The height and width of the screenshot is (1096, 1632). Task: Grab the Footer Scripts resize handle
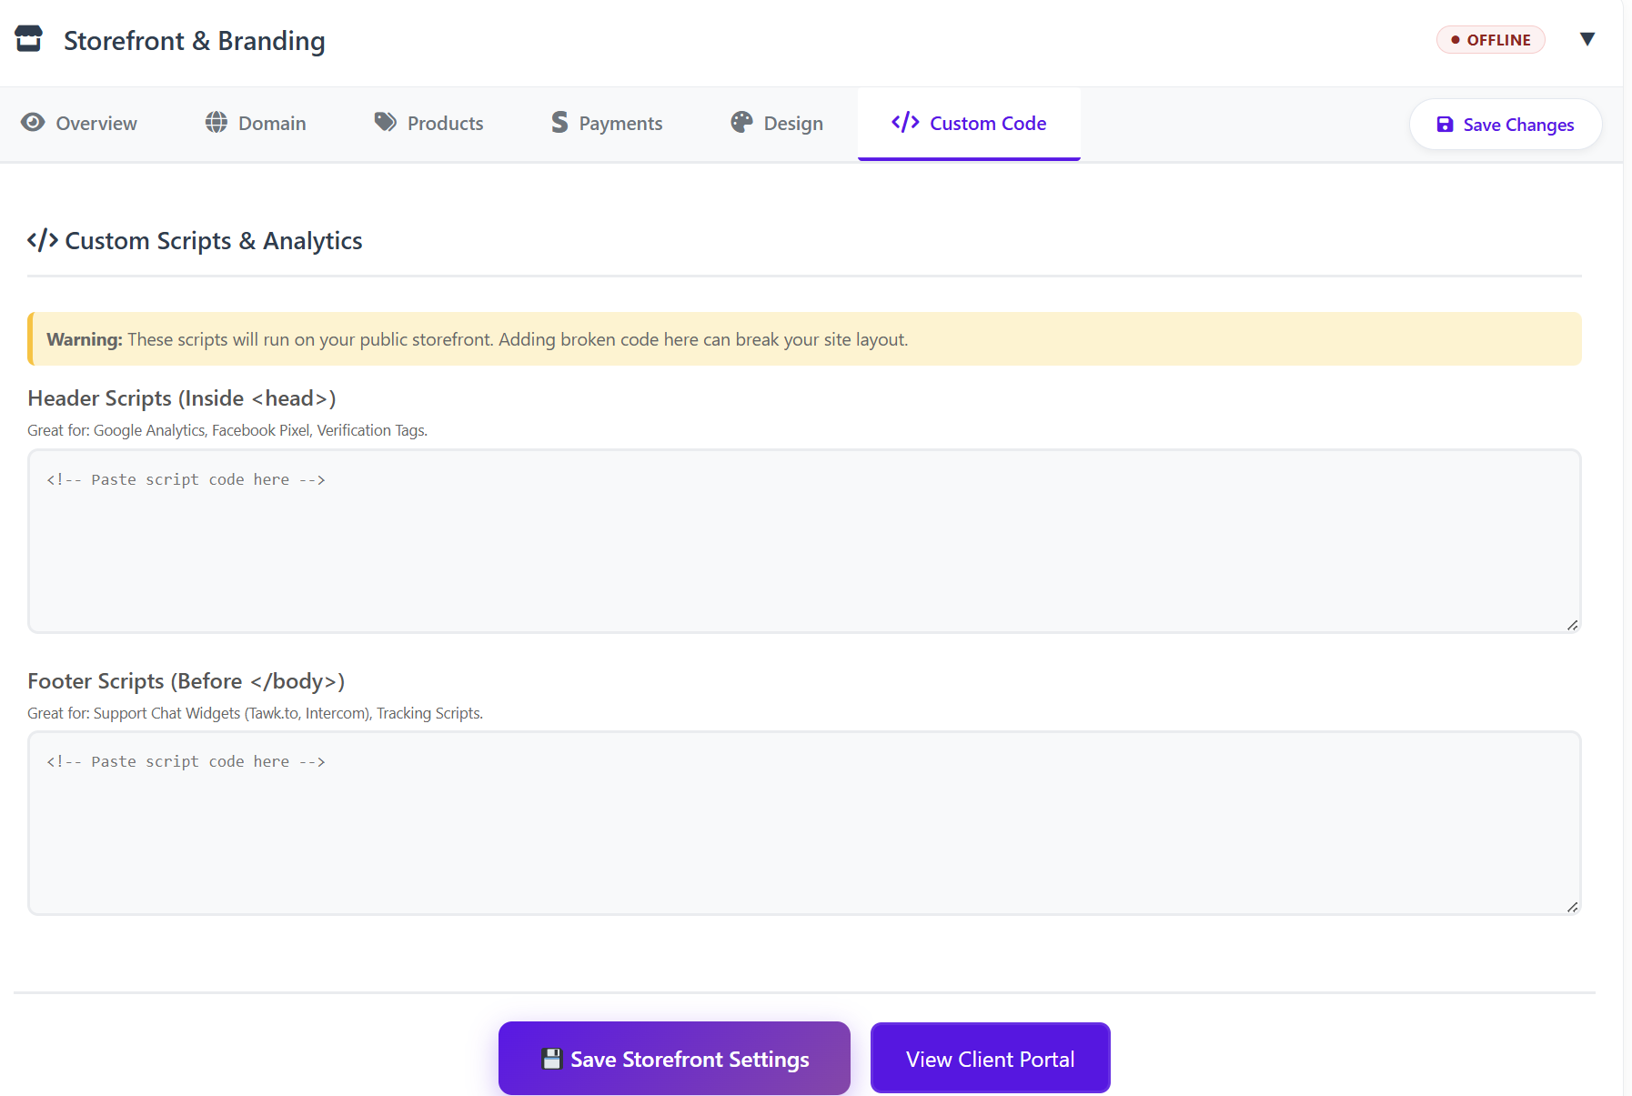1572,907
